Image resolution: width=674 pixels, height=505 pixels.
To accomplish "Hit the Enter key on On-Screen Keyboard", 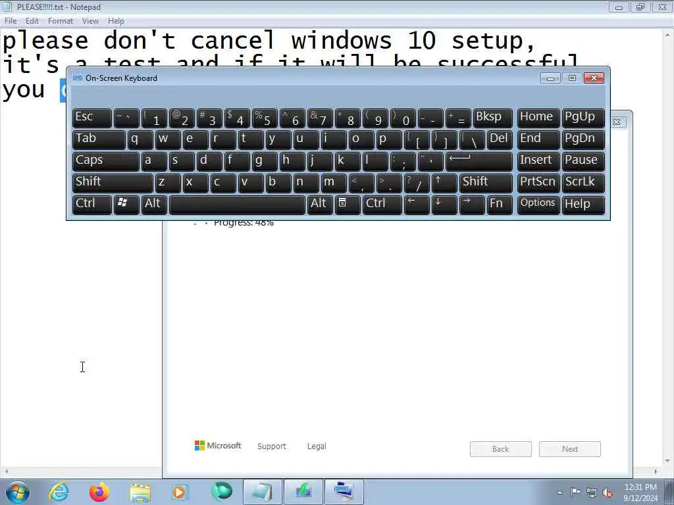I will tap(479, 161).
